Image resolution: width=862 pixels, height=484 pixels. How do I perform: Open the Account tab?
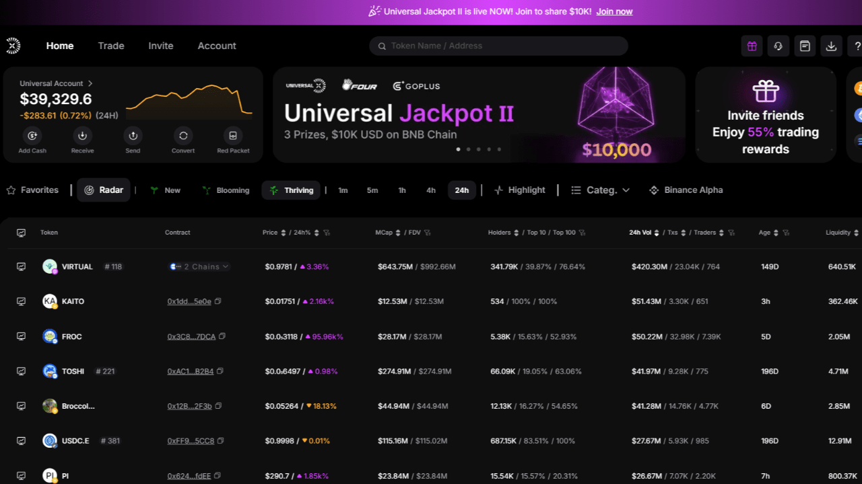pos(217,46)
